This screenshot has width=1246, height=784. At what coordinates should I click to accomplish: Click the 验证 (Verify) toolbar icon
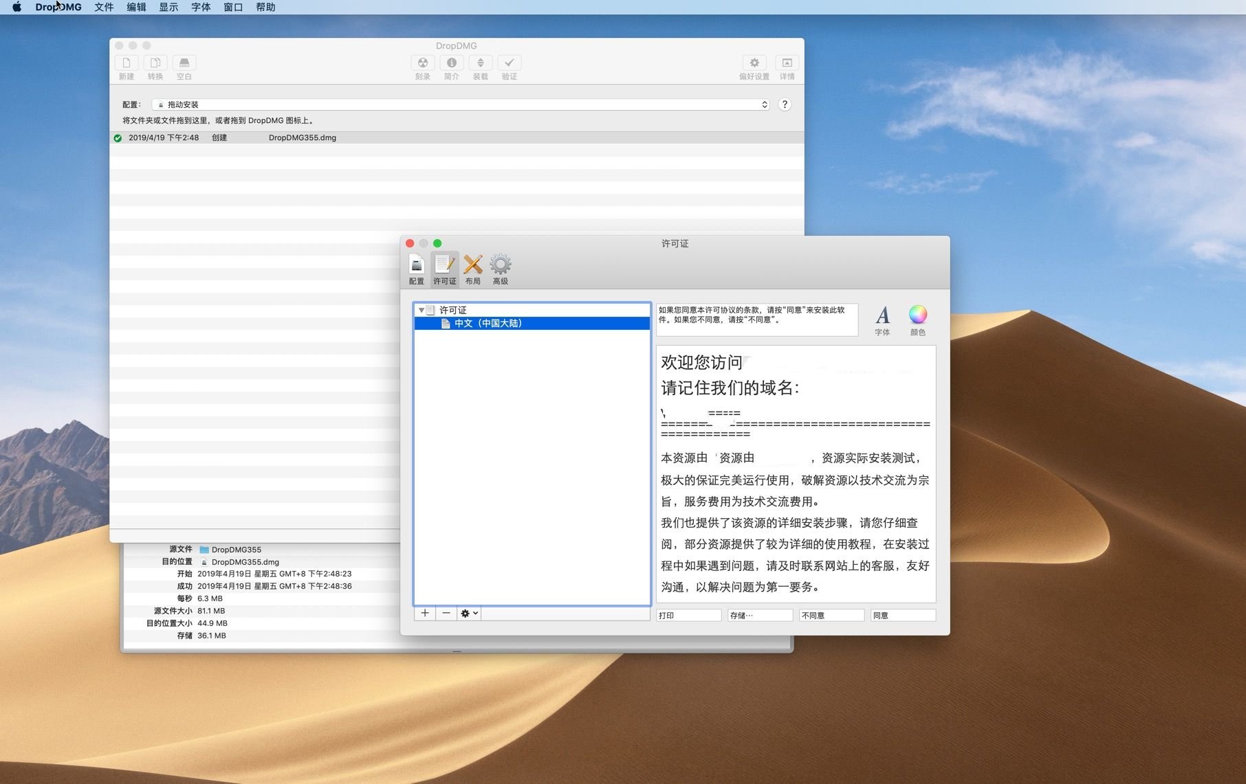point(509,63)
